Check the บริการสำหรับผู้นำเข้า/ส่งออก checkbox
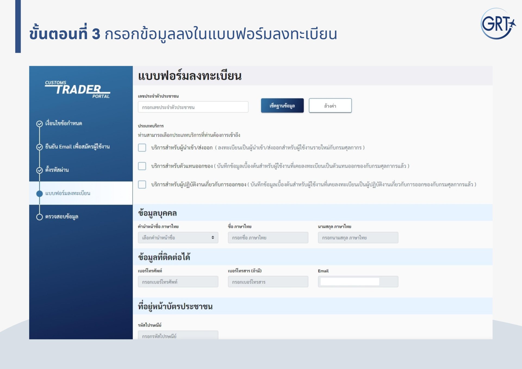 (142, 148)
